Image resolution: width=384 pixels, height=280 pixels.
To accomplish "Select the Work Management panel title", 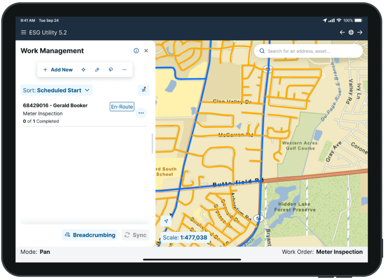I will tap(52, 51).
